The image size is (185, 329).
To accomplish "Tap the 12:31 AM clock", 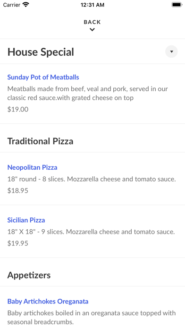I will (92, 5).
